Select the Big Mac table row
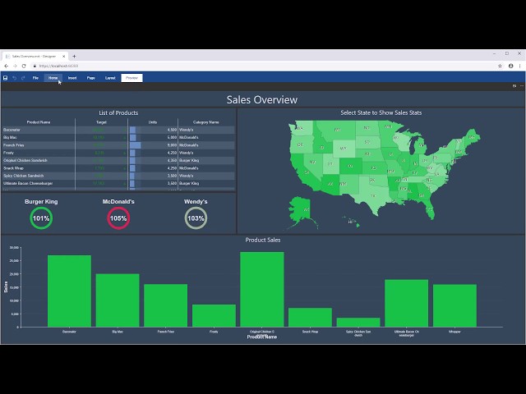Image resolution: width=526 pixels, height=394 pixels. click(118, 137)
